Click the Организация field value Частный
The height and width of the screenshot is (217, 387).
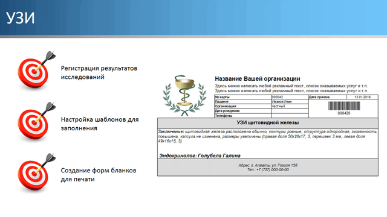(290, 106)
